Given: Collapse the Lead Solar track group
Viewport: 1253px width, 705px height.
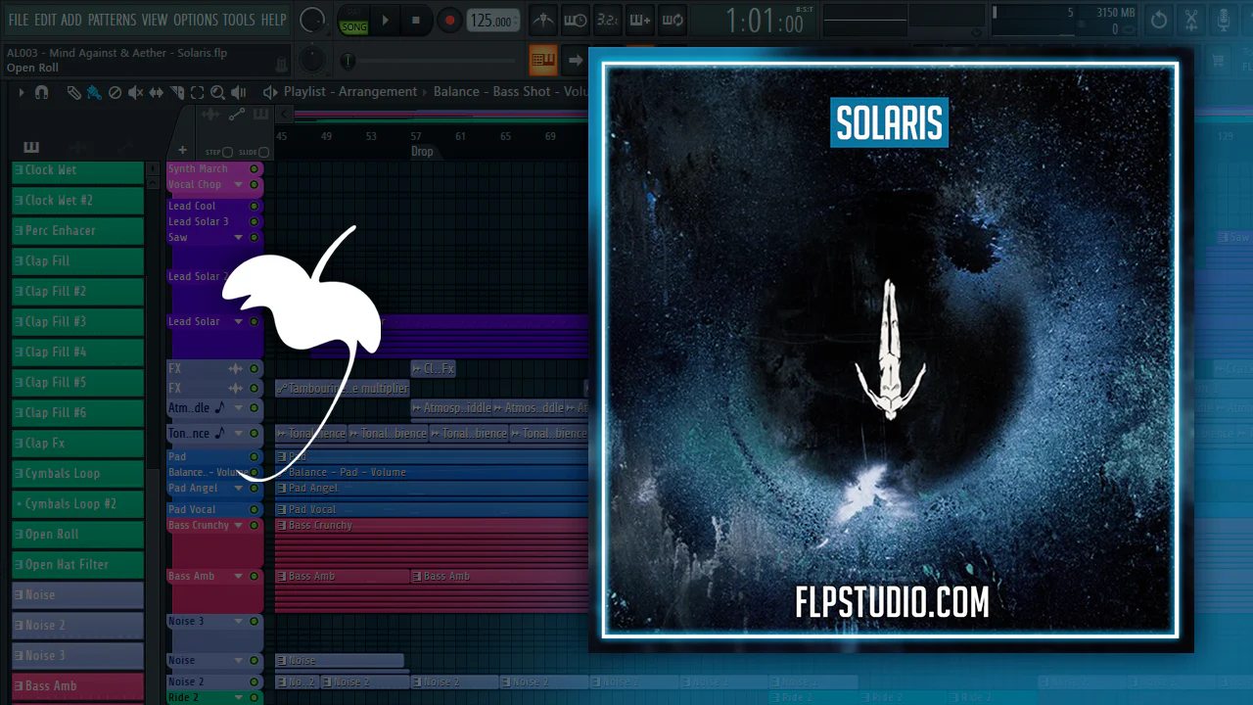Looking at the screenshot, I should tap(238, 322).
